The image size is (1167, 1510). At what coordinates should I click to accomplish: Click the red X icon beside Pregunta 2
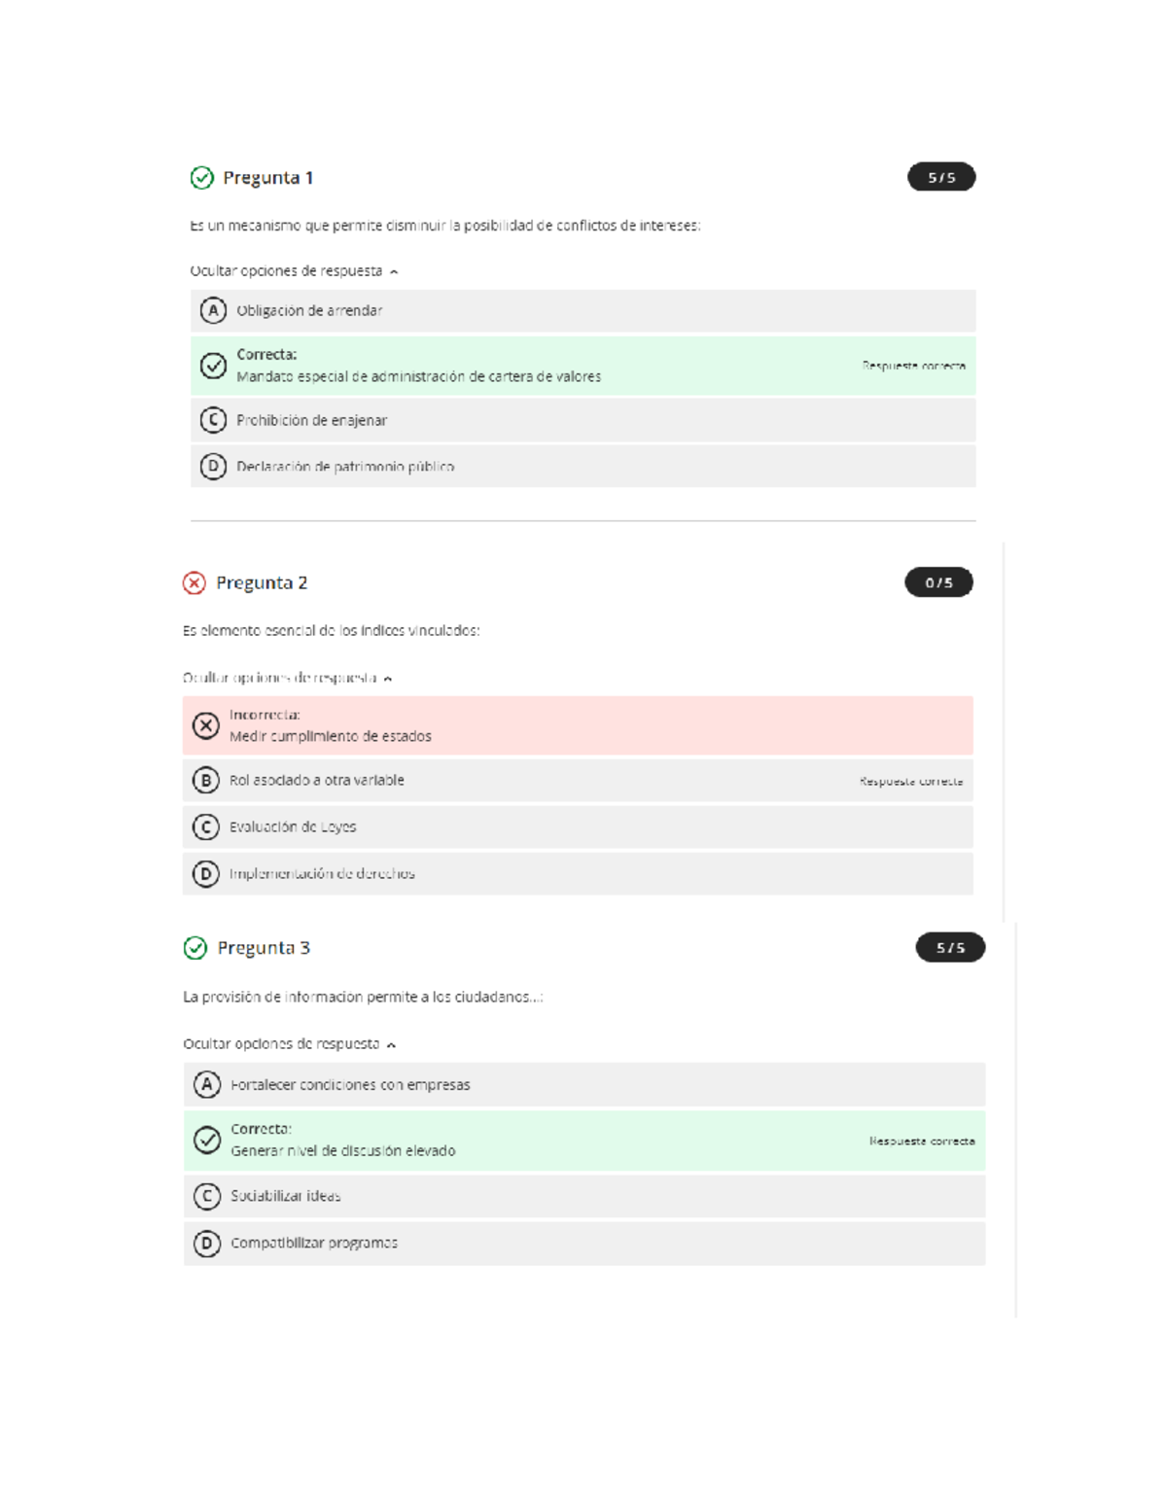point(194,583)
